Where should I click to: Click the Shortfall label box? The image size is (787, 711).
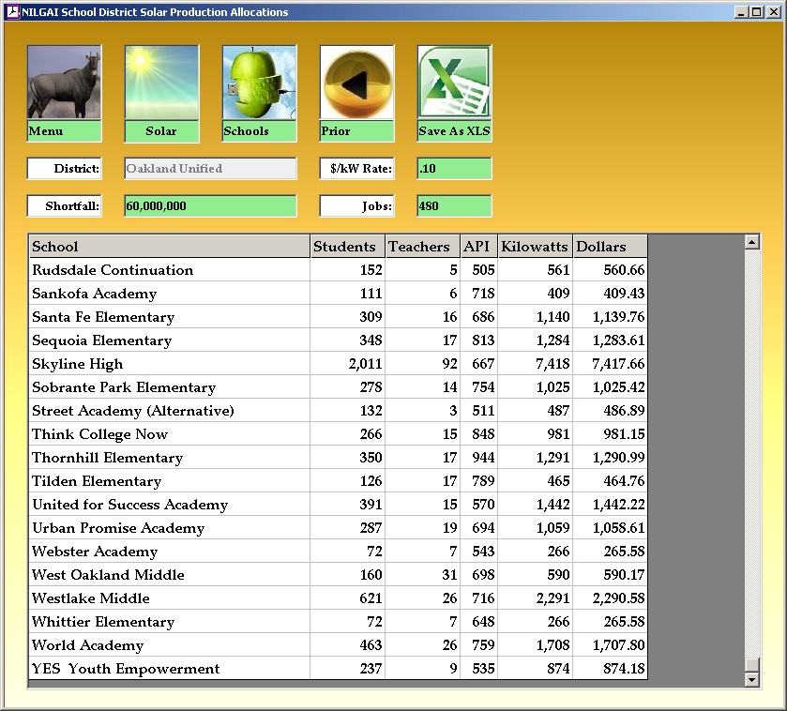click(64, 206)
